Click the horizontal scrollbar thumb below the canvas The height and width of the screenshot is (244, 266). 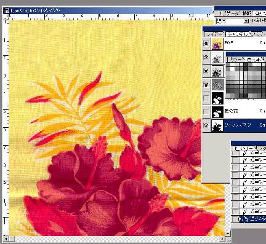pos(12,239)
